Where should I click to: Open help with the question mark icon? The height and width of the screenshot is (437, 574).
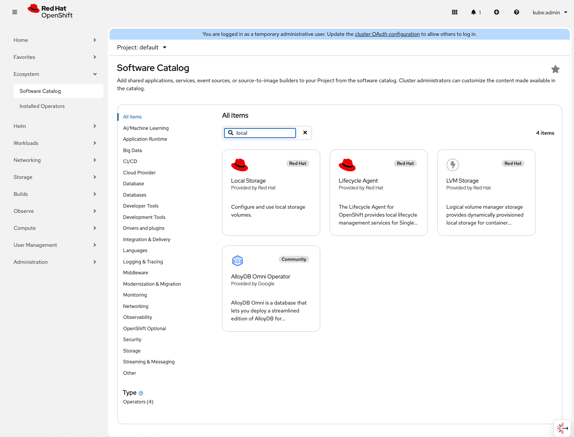coord(516,12)
